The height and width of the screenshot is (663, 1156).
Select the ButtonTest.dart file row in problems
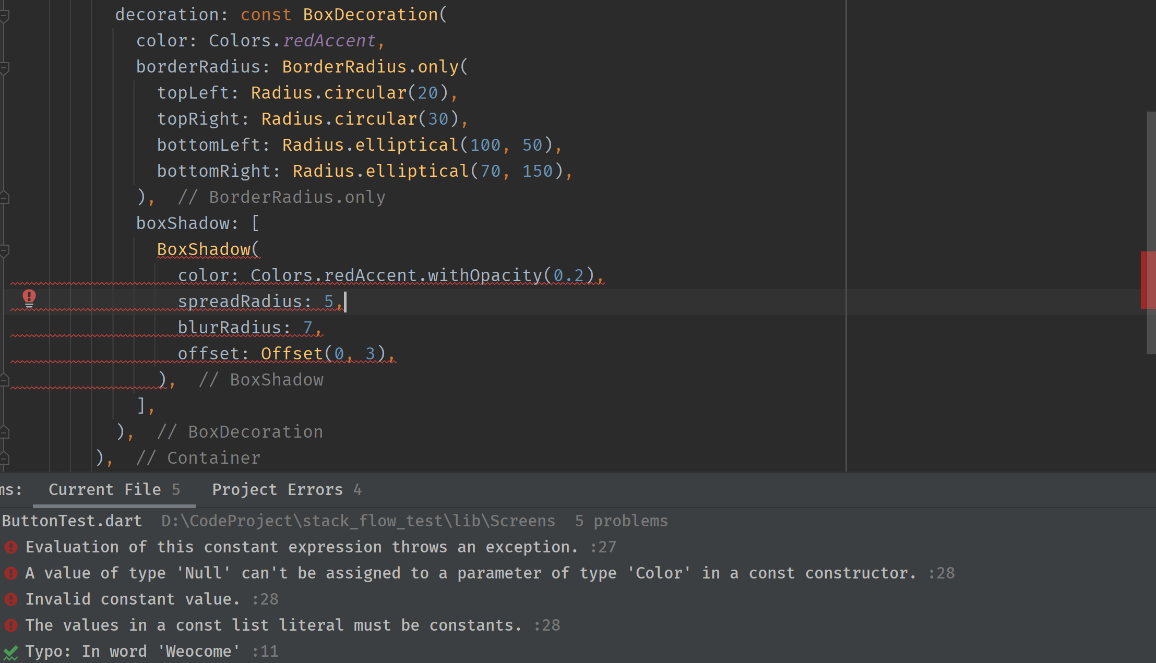point(72,521)
